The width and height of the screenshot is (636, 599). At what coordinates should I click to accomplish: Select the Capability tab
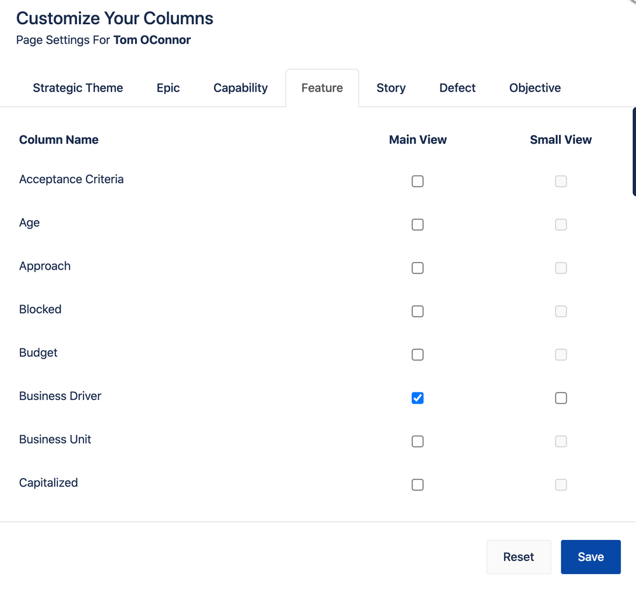coord(241,88)
